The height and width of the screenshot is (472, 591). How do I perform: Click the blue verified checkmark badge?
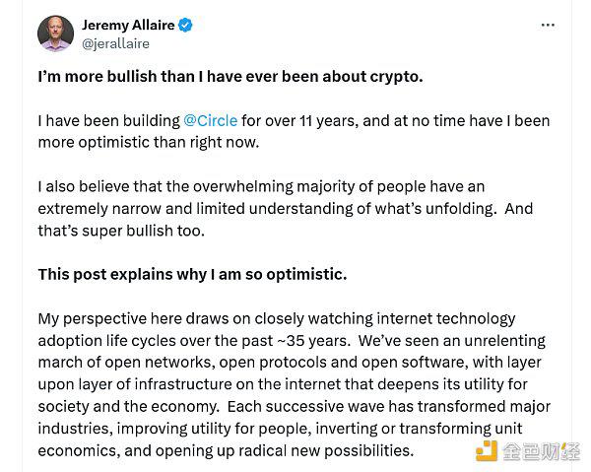(x=185, y=25)
